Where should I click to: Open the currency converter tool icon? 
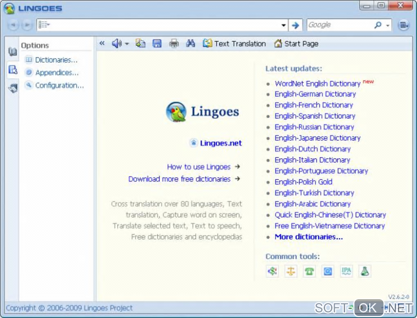point(272,271)
